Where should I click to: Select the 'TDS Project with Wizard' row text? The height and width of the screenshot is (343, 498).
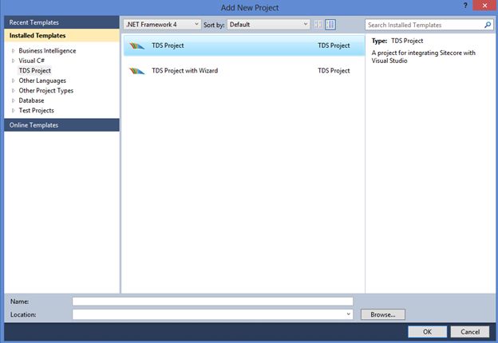(x=185, y=70)
